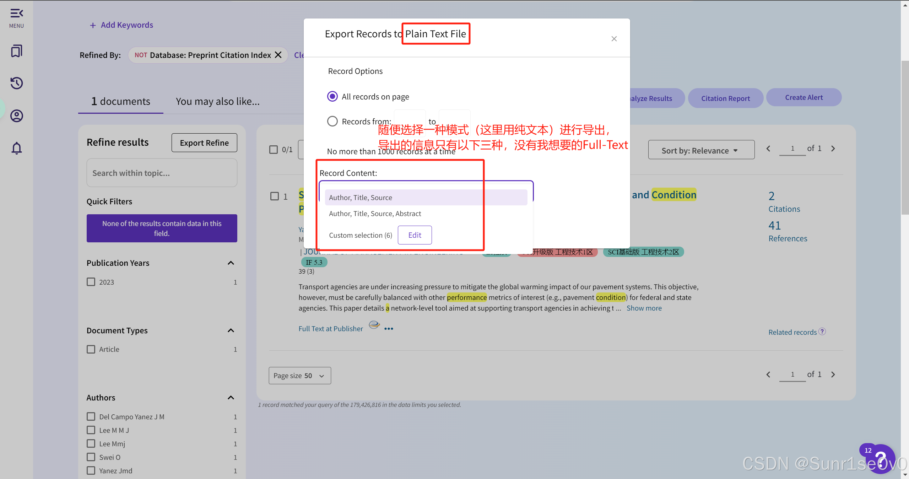Image resolution: width=909 pixels, height=479 pixels.
Task: Choose 'Author, Title, Source, Abstract' option
Action: point(375,214)
